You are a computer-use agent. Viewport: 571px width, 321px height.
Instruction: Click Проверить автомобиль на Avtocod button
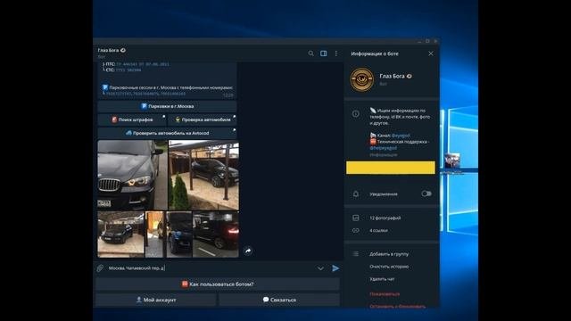[x=167, y=133]
